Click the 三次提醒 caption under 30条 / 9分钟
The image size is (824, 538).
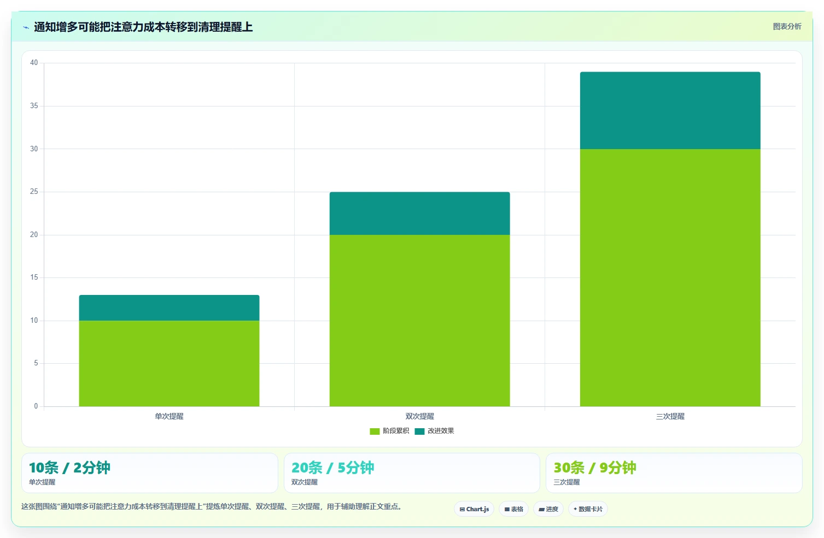click(x=566, y=482)
